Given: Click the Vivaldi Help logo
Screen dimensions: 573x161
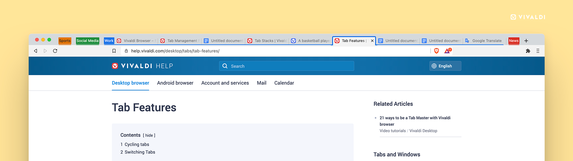Looking at the screenshot, I should click(142, 66).
